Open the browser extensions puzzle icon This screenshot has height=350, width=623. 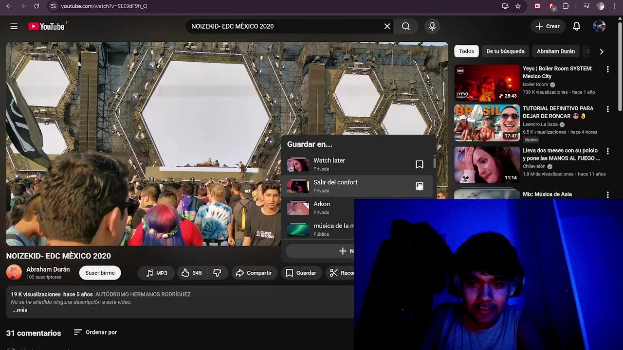[x=566, y=6]
